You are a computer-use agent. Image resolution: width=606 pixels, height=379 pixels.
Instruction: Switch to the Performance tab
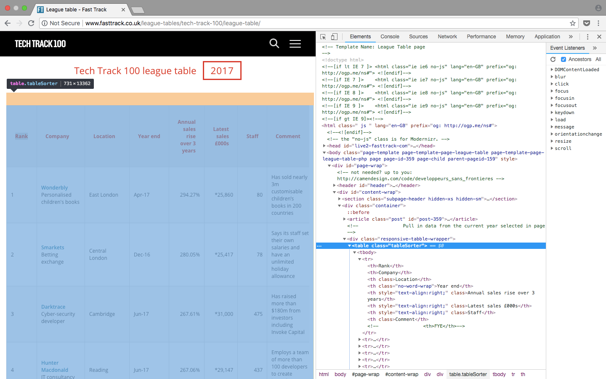[x=481, y=37]
